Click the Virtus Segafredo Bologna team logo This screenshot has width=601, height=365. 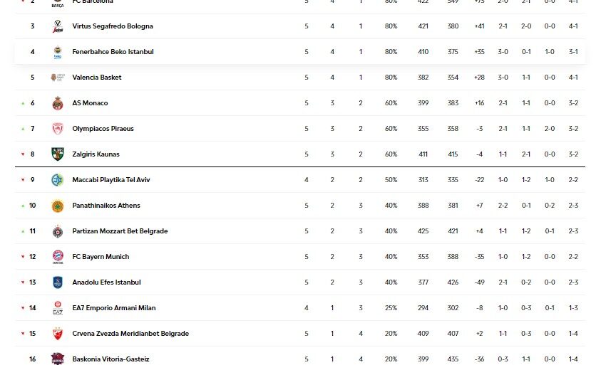tap(58, 26)
